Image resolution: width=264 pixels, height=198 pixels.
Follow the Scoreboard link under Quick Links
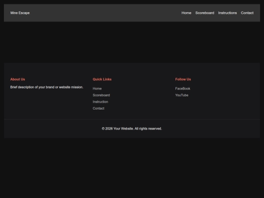[x=101, y=95]
